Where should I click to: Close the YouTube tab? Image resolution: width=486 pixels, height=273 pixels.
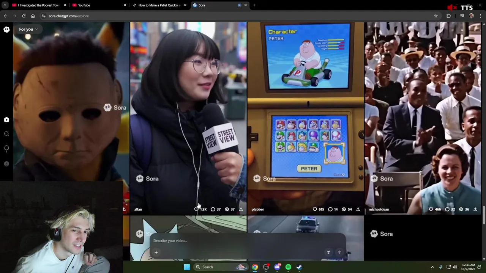125,5
